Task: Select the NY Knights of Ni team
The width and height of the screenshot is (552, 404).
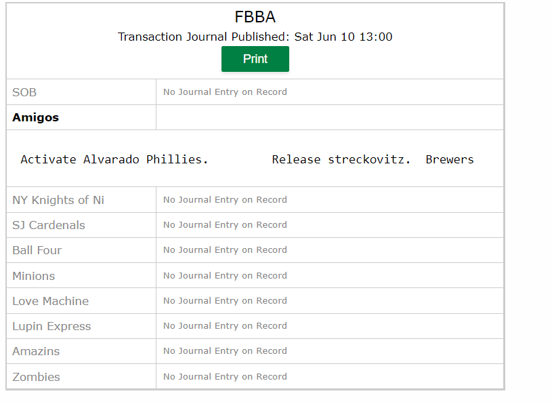Action: 58,200
